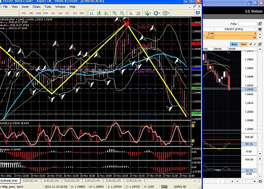Open the Periods dropdown arrow
The height and width of the screenshot is (189, 264).
(x=159, y=13)
